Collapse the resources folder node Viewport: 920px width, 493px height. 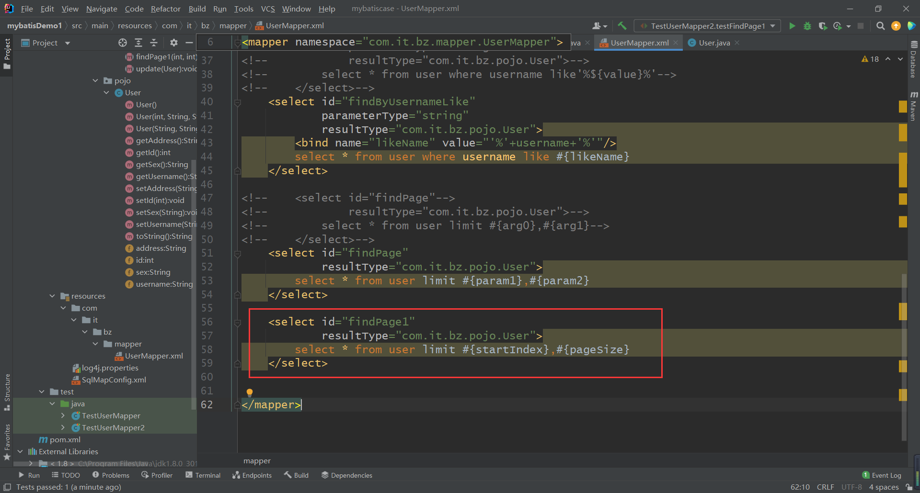(x=52, y=296)
